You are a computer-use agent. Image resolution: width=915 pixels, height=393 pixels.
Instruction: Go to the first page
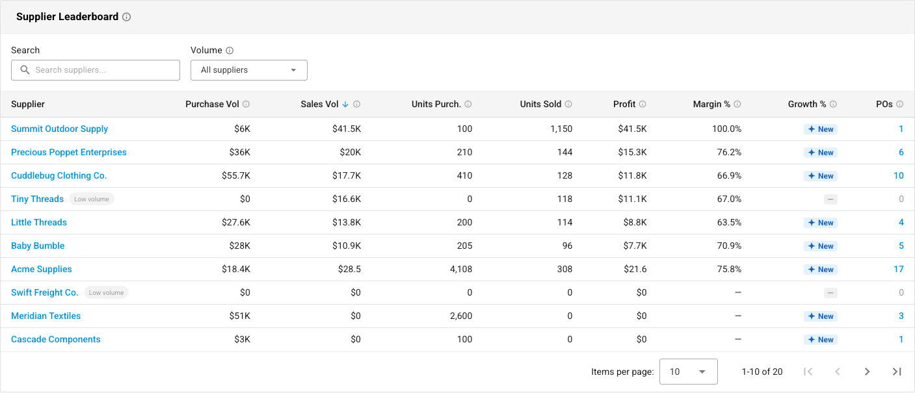808,372
